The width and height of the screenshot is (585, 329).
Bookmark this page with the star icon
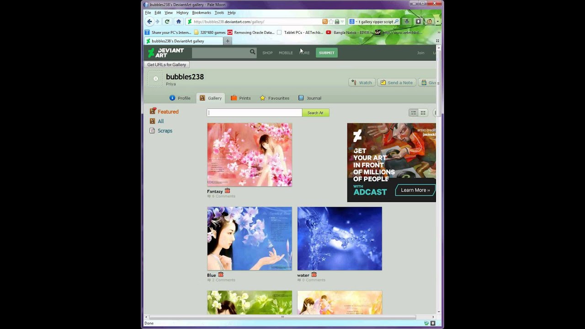pos(331,21)
